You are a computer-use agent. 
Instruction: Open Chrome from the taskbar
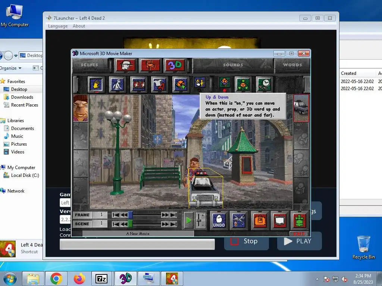coord(56,279)
